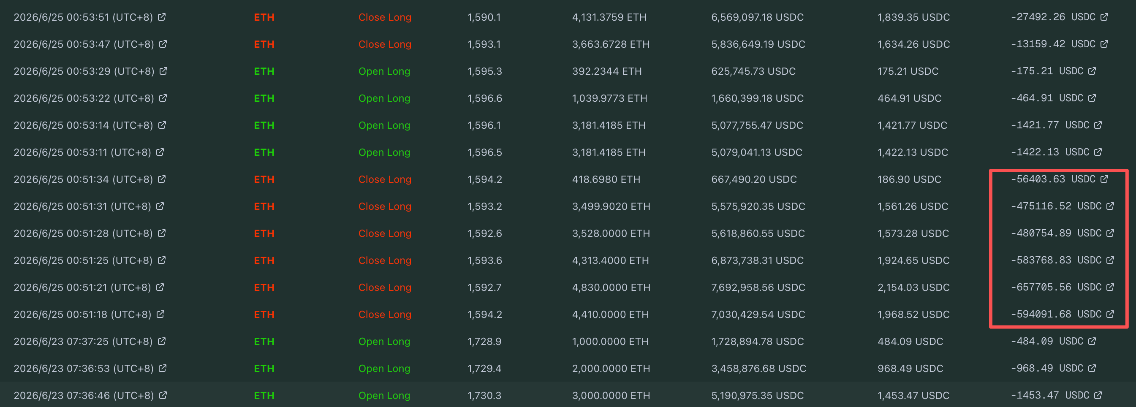
Task: Click the timestamp 2026/6/25 00:53:51 (UTC+8)
Action: (x=83, y=17)
